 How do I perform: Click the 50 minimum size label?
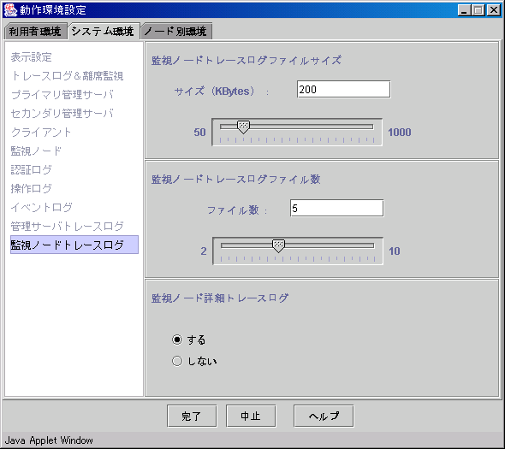199,132
